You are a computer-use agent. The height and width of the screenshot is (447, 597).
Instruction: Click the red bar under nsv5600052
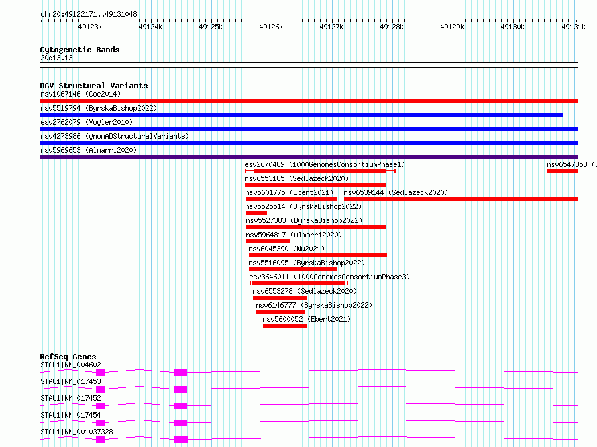285,326
